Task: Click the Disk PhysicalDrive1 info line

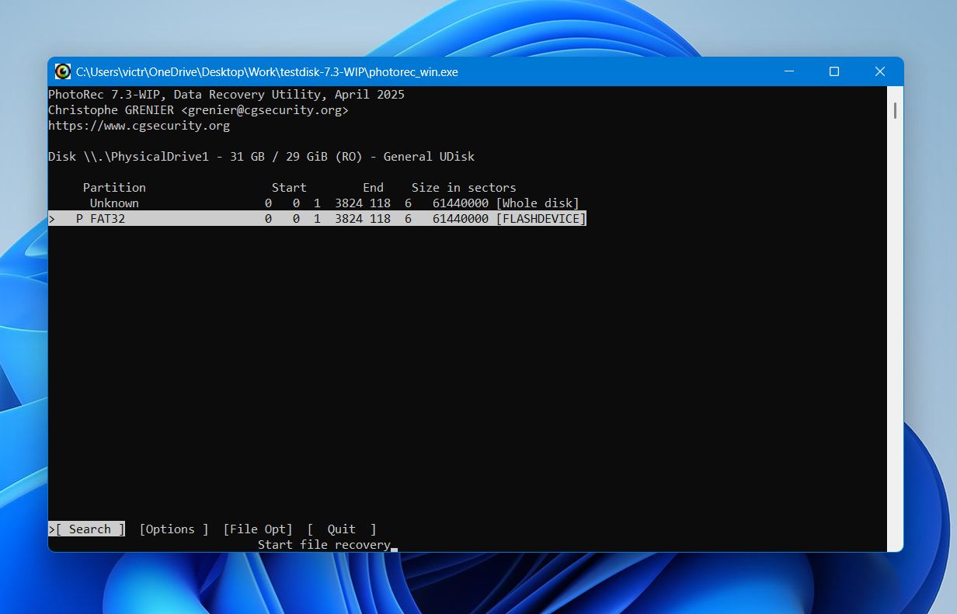Action: click(261, 157)
